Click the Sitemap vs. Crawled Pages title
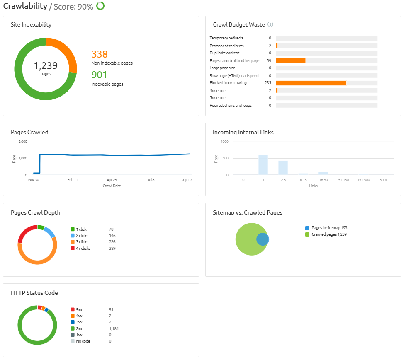 [248, 212]
